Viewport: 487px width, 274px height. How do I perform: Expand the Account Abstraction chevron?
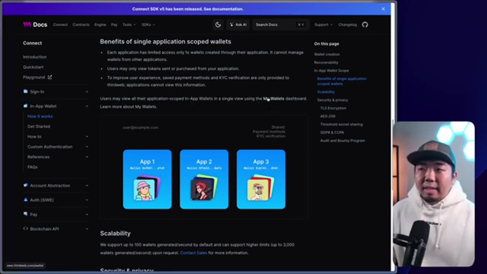tap(87, 186)
